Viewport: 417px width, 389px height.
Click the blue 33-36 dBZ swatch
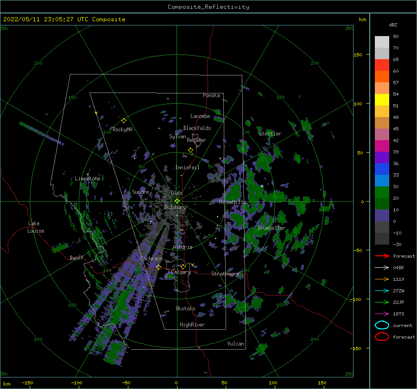(382, 169)
